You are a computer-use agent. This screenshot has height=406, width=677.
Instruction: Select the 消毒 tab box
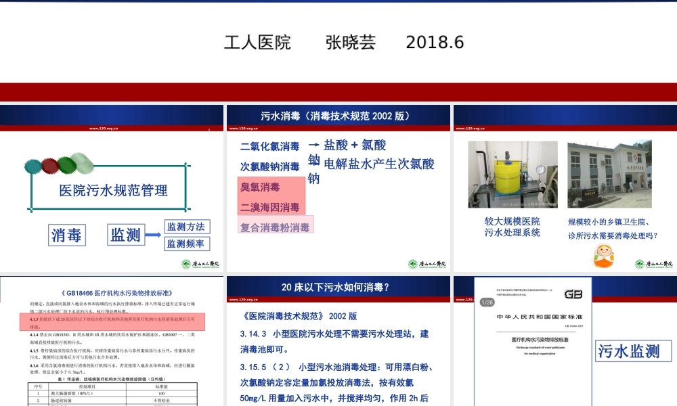pyautogui.click(x=66, y=234)
